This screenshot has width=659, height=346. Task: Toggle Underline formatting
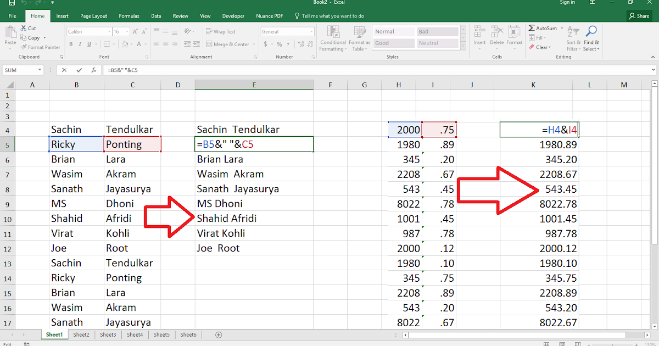click(89, 44)
